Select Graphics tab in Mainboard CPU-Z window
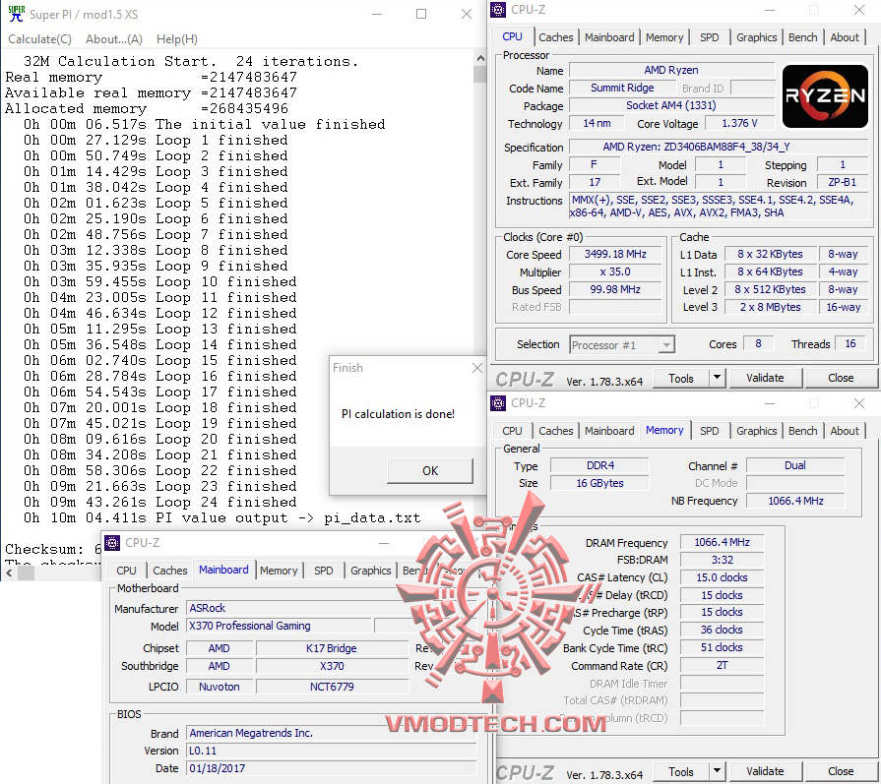 point(370,571)
